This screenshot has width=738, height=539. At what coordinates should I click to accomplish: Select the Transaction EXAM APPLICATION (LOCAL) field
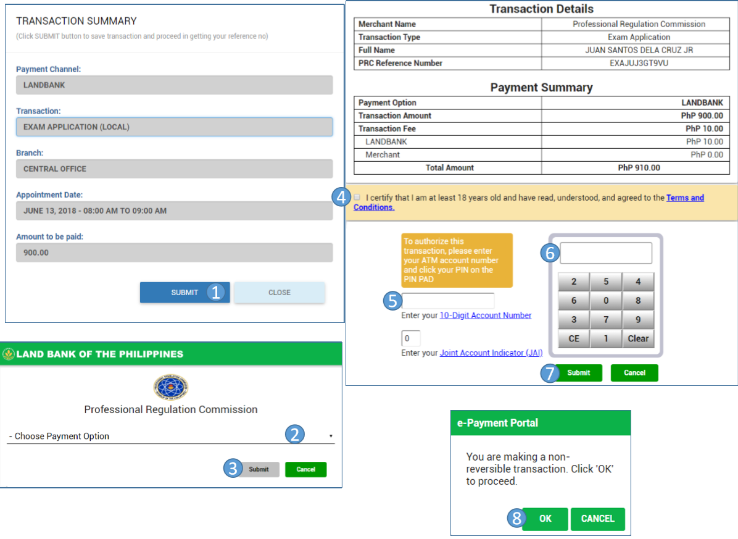coord(174,127)
